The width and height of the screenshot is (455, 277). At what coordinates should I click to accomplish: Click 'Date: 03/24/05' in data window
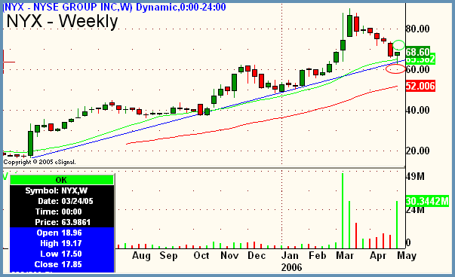[x=66, y=201]
